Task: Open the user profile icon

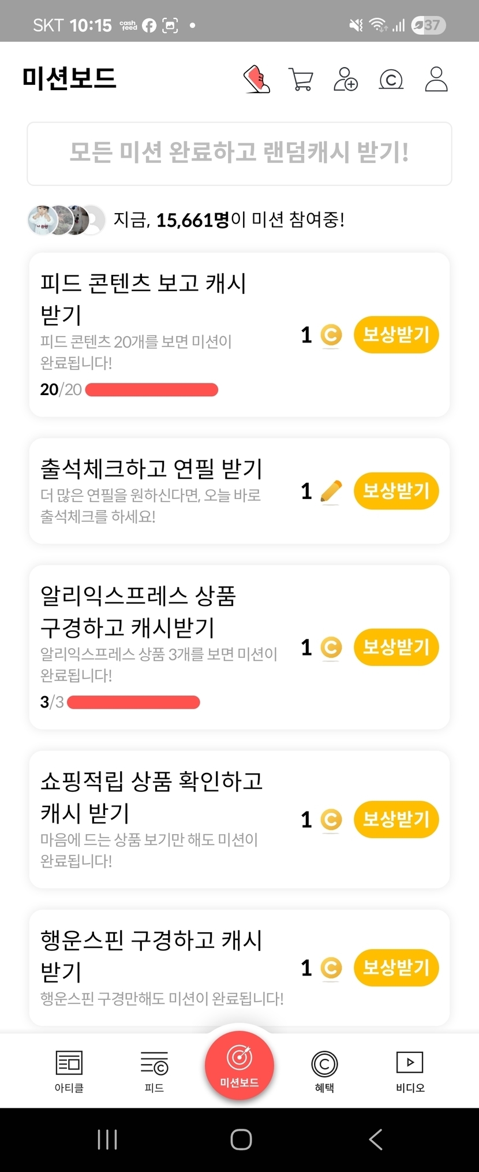Action: tap(436, 80)
